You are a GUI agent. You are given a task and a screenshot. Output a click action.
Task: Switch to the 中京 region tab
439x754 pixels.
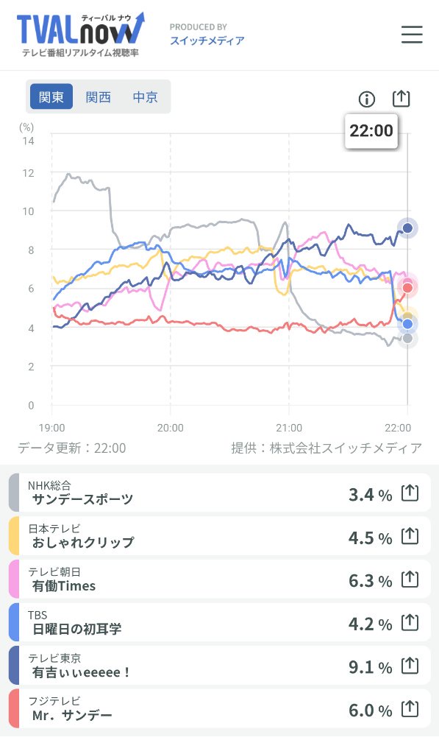(x=145, y=96)
